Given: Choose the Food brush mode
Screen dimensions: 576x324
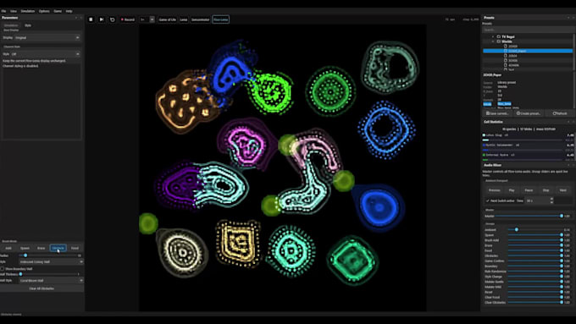Looking at the screenshot, I should tap(75, 248).
